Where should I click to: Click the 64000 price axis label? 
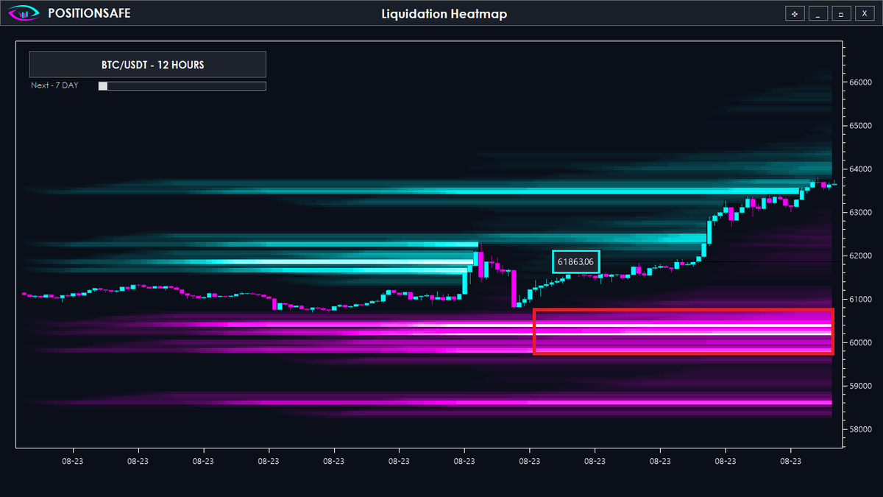click(859, 169)
